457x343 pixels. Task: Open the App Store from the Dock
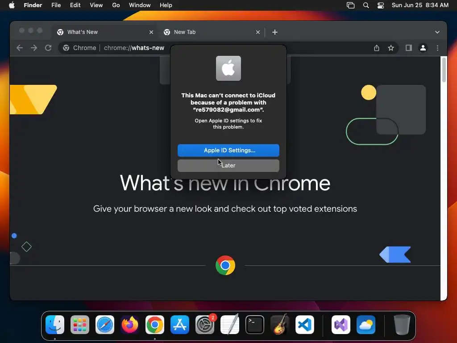tap(180, 325)
